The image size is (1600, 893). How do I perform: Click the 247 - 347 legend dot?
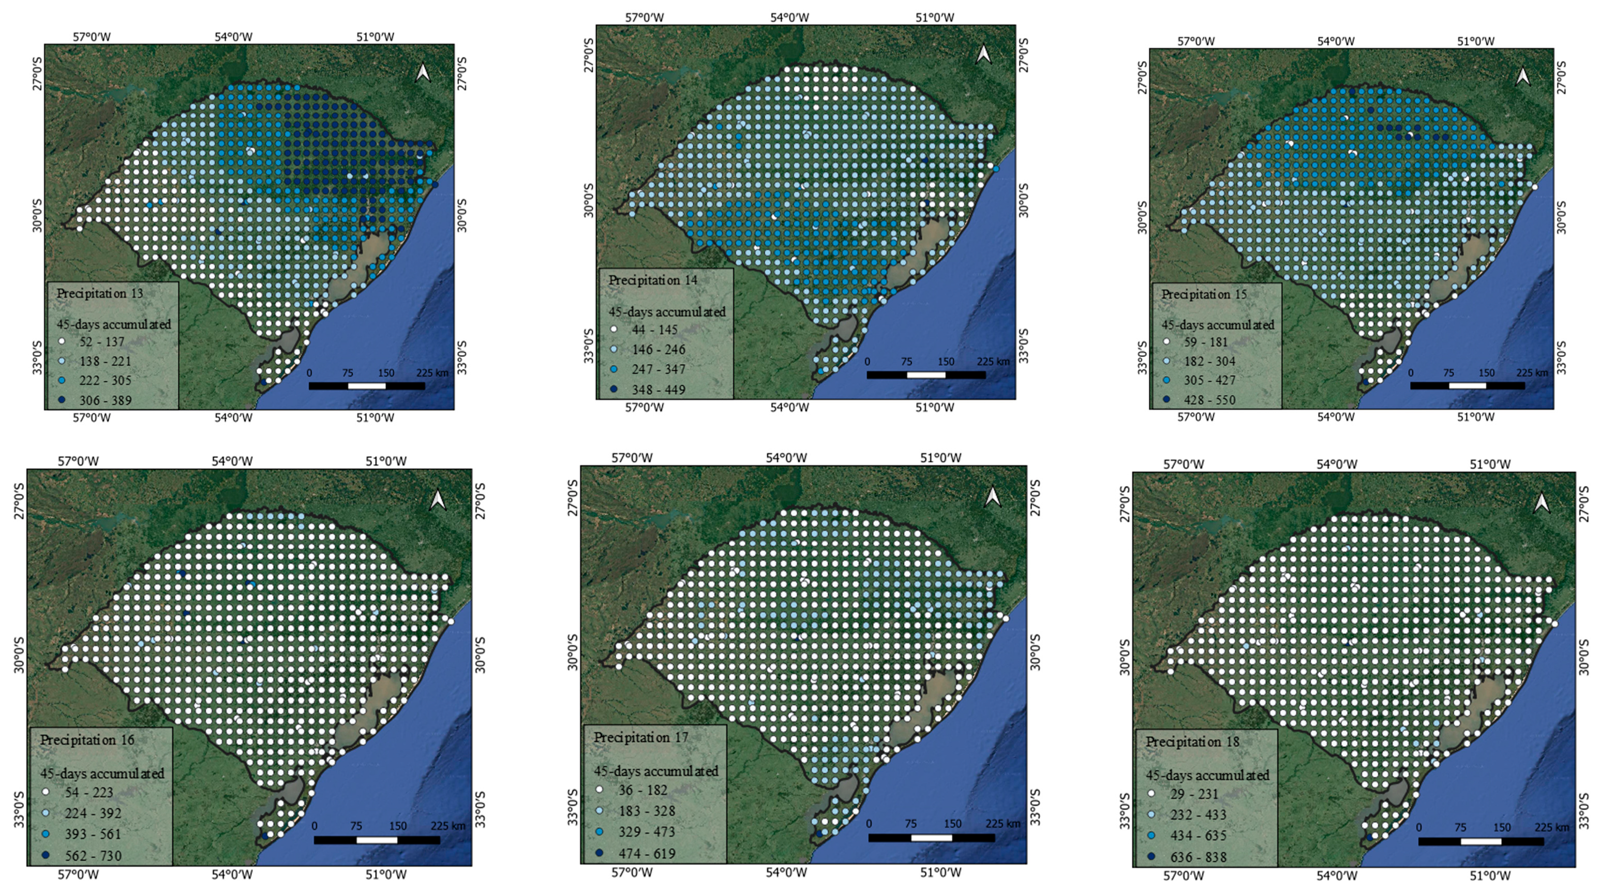click(x=614, y=369)
